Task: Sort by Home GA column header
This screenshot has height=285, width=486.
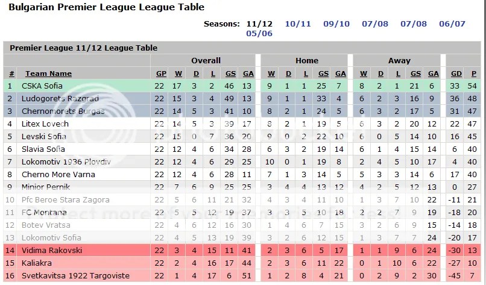Action: pos(340,74)
